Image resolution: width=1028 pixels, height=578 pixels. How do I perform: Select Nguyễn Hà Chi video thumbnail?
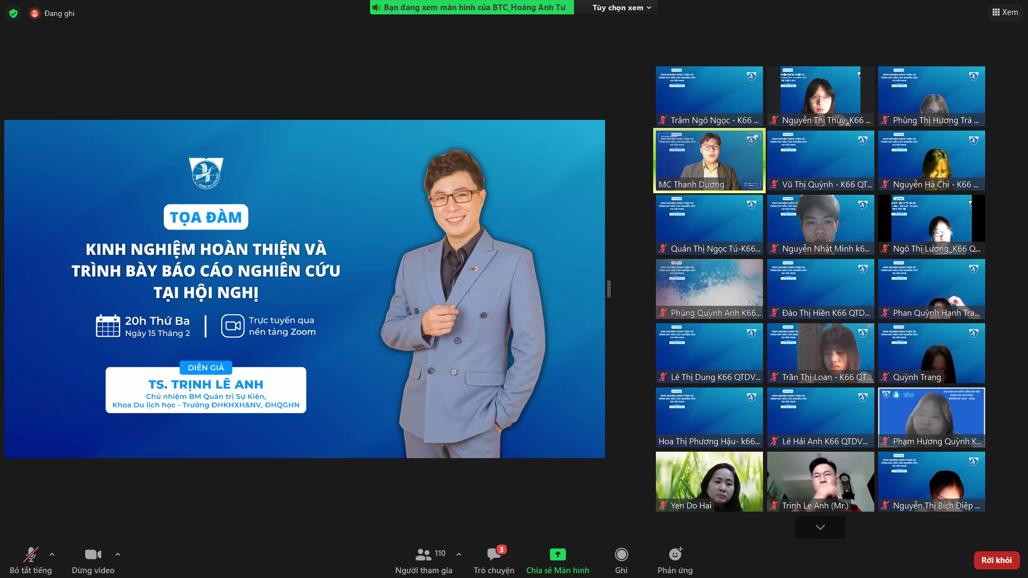tap(932, 161)
